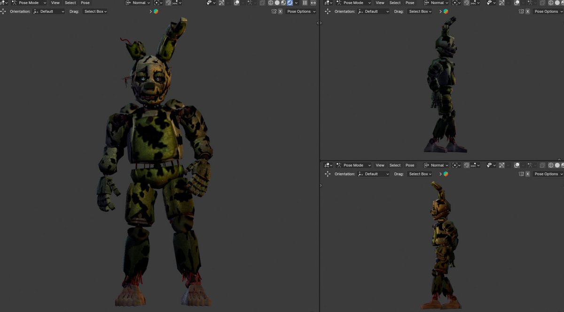
Task: Toggle overlays in the left viewport
Action: point(236,3)
